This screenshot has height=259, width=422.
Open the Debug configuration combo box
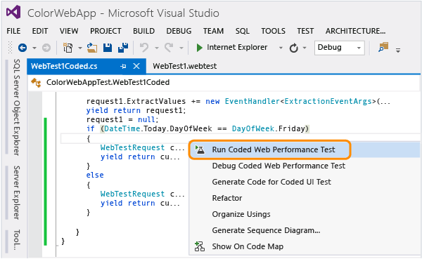(340, 48)
